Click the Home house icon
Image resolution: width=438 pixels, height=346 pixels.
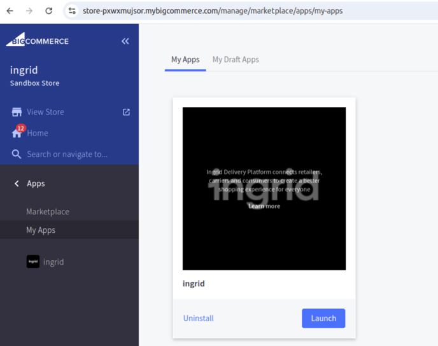16,134
